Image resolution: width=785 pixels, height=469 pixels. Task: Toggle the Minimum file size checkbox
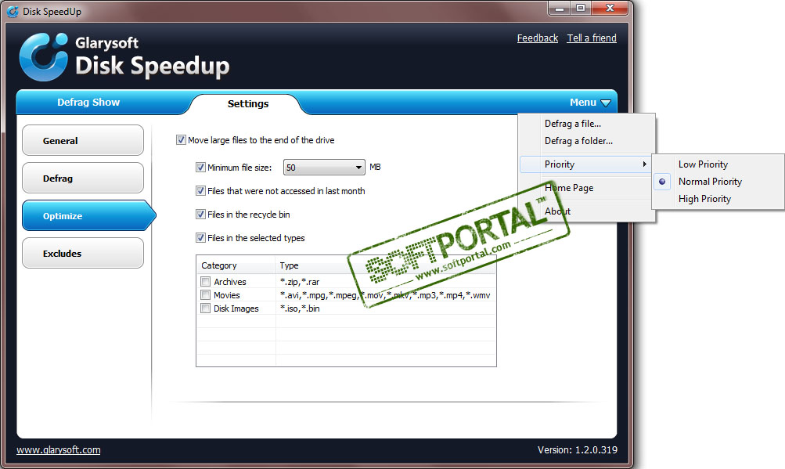coord(201,168)
